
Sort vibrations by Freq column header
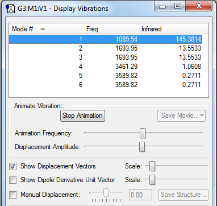click(x=111, y=29)
